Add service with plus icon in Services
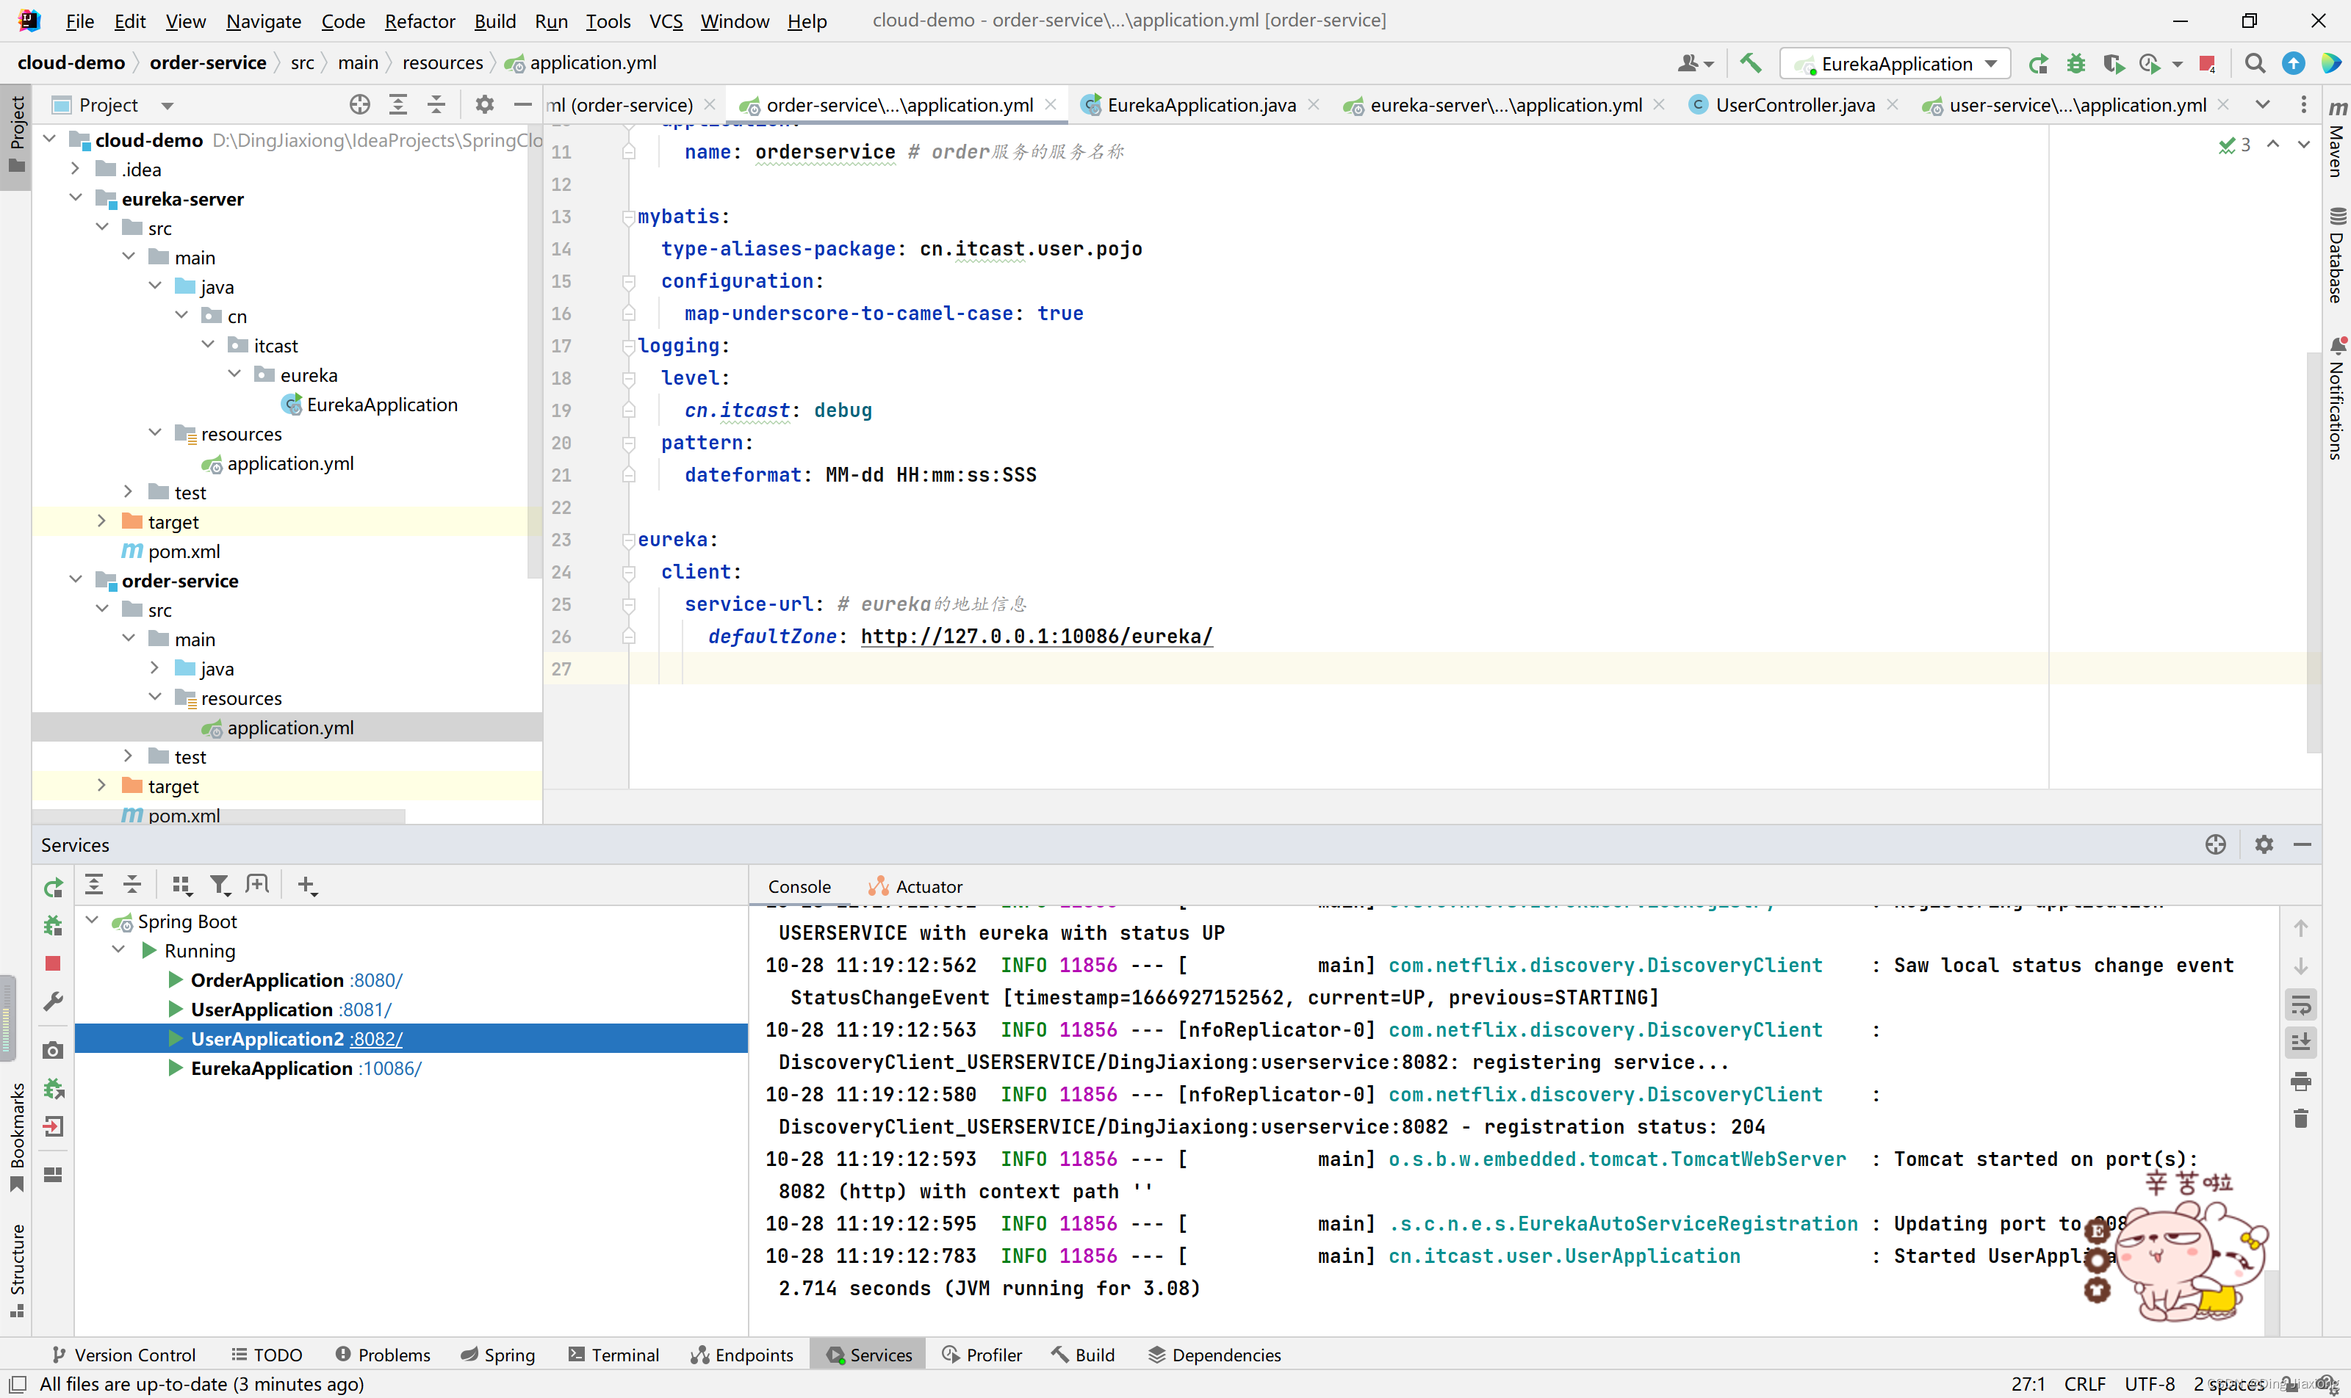This screenshot has width=2351, height=1398. [x=306, y=885]
